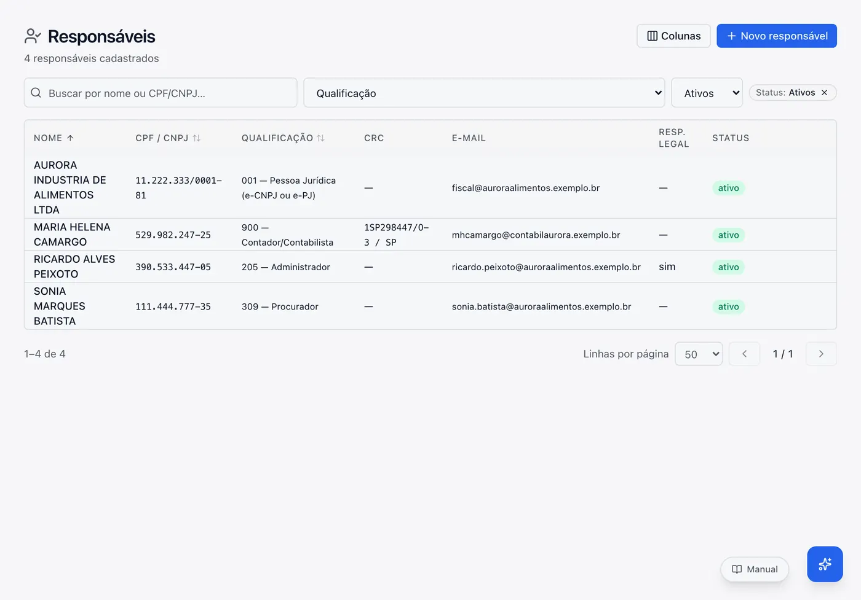Click the magnifier icon in the search box
This screenshot has width=861, height=600.
(36, 93)
